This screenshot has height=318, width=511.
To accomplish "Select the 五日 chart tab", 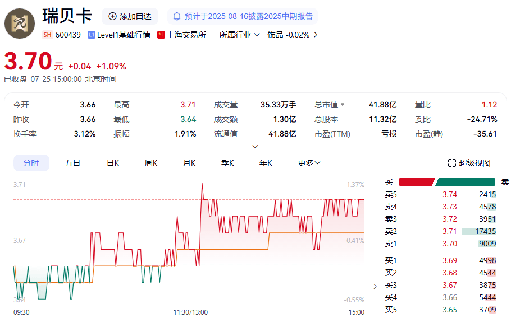I will (x=72, y=163).
